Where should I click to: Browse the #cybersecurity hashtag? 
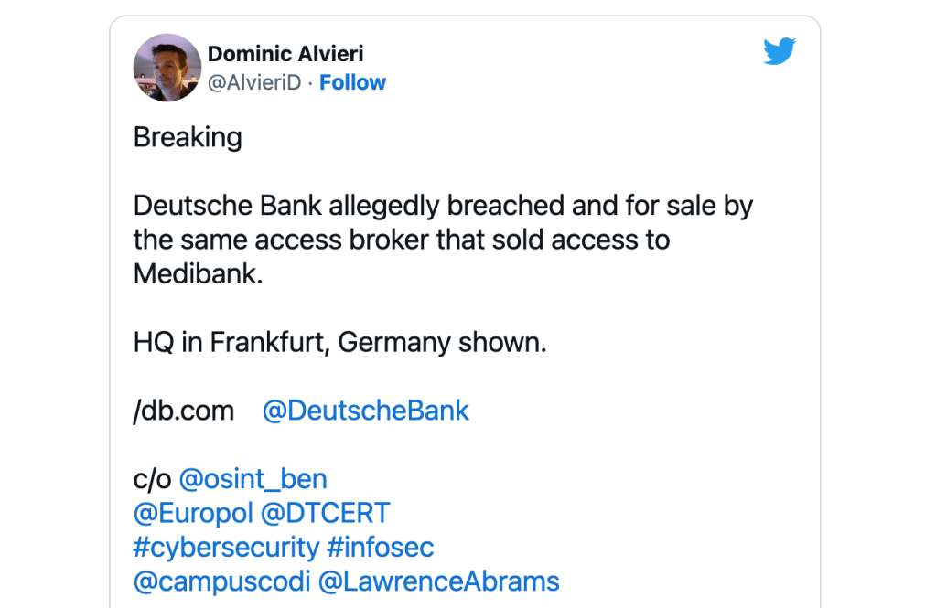(226, 547)
